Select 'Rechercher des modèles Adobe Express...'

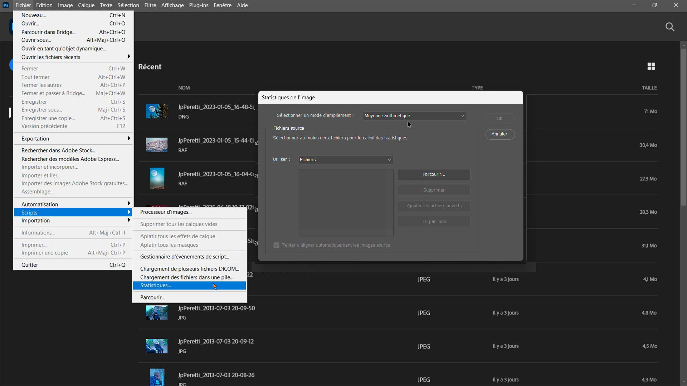(x=73, y=159)
